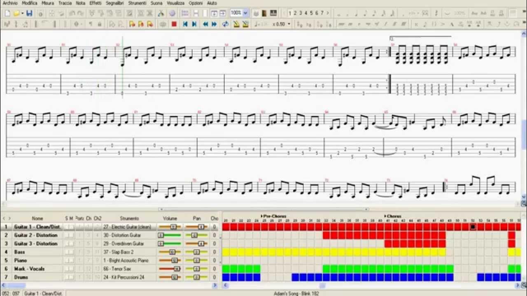This screenshot has width=527, height=296.
Task: Select the Guitar 2 - Distortion track name
Action: pyautogui.click(x=36, y=235)
